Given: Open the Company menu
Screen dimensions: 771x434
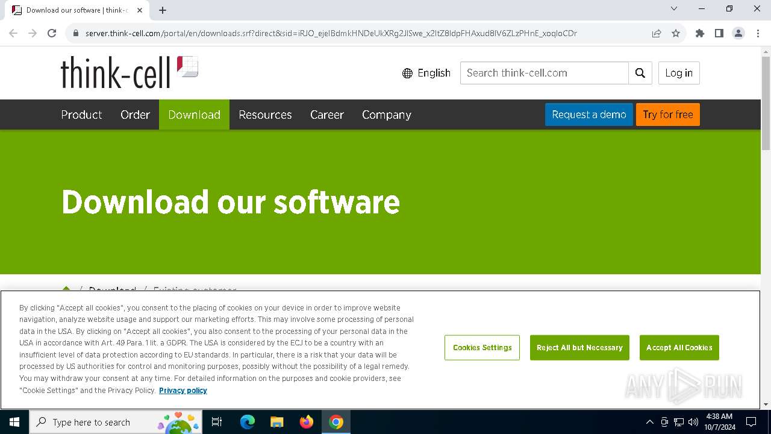Looking at the screenshot, I should tap(387, 115).
